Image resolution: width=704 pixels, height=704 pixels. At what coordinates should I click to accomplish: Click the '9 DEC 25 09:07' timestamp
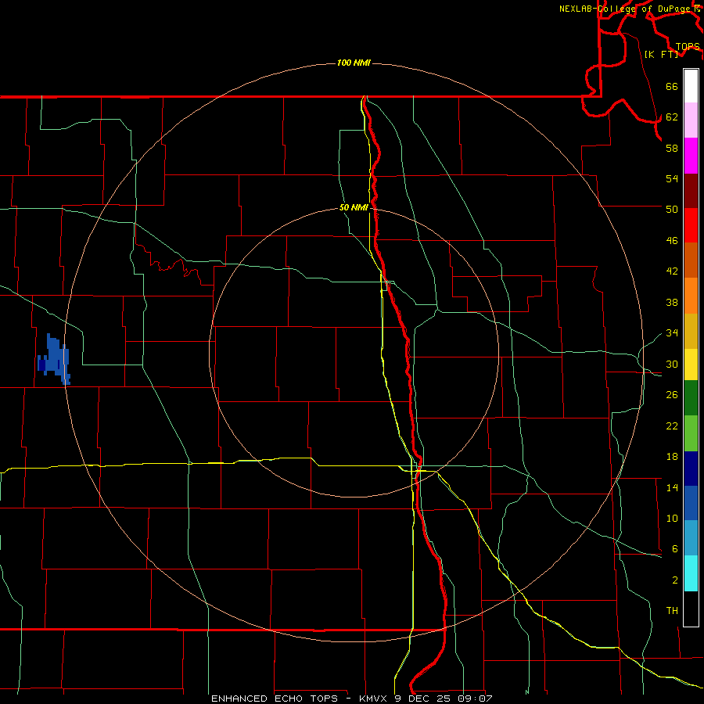click(444, 699)
